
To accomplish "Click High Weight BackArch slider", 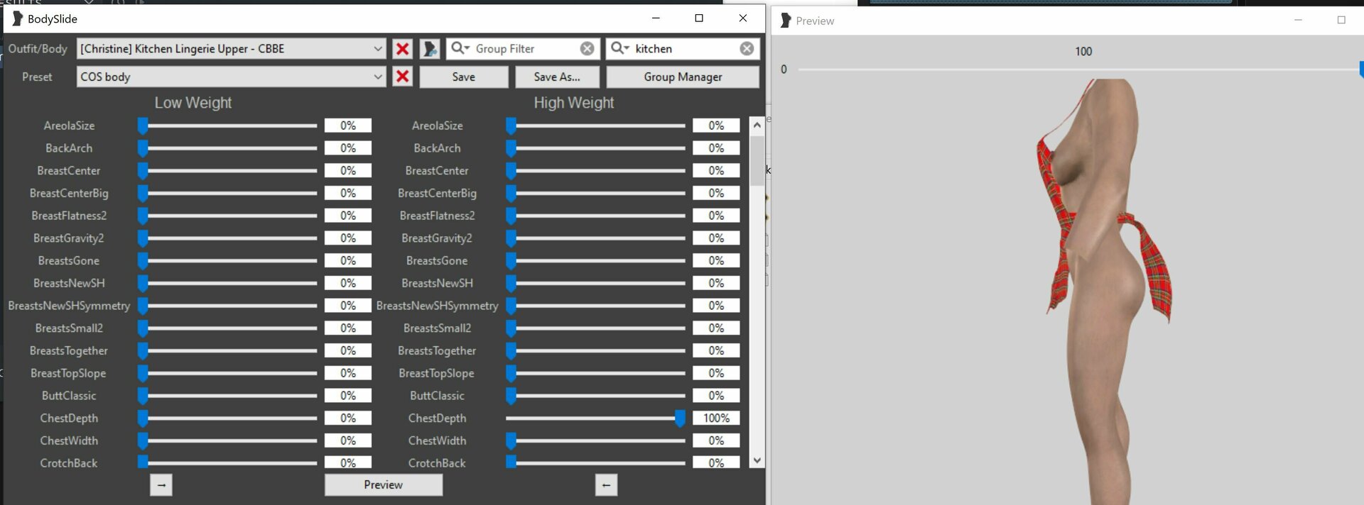I will [595, 148].
